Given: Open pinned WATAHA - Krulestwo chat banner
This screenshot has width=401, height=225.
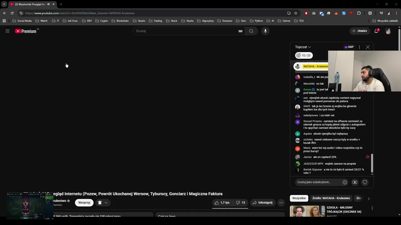Looking at the screenshot, I should click(311, 66).
